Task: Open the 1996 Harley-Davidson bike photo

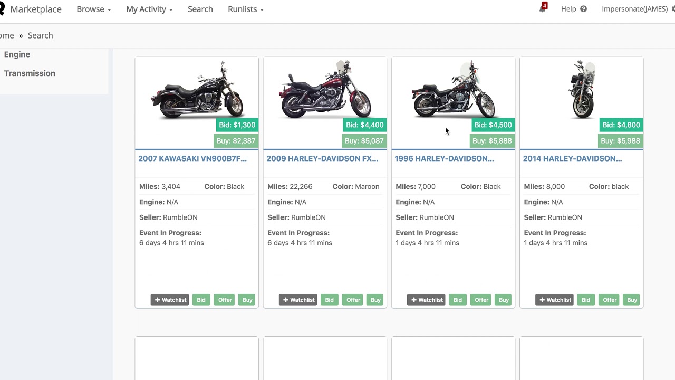Action: [x=453, y=90]
